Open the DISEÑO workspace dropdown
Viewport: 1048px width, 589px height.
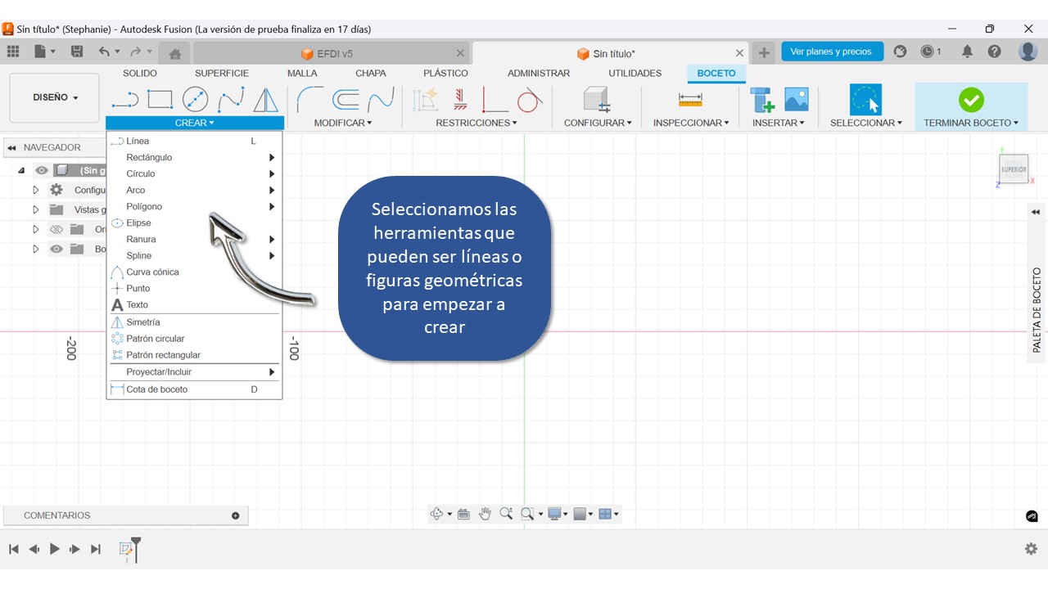pyautogui.click(x=55, y=97)
